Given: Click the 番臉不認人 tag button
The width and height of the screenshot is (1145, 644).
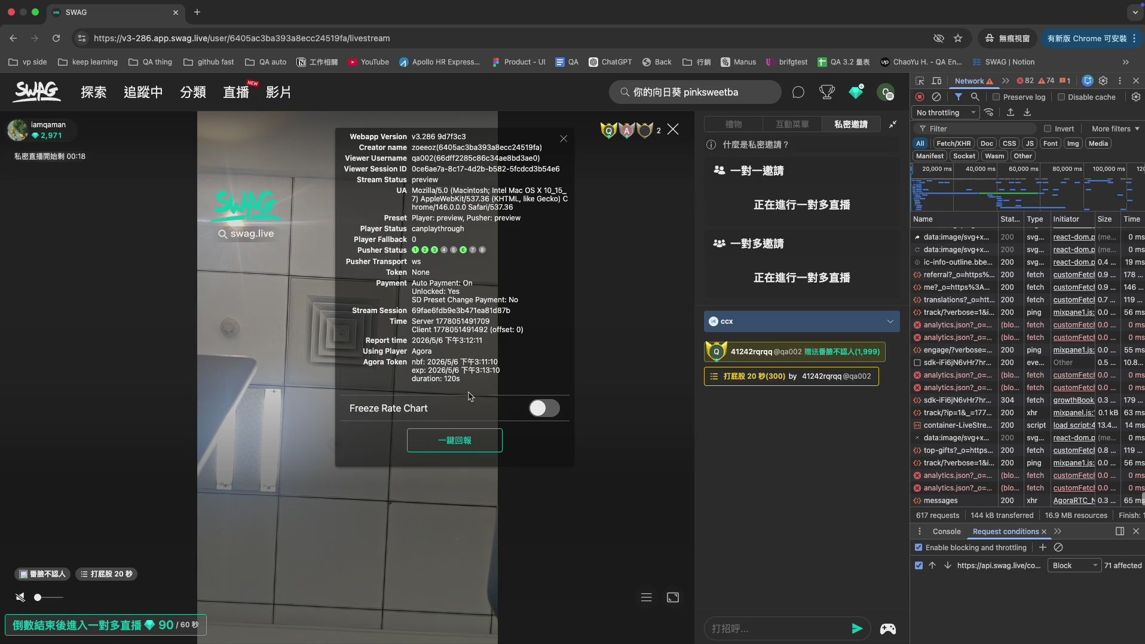Looking at the screenshot, I should pos(42,574).
